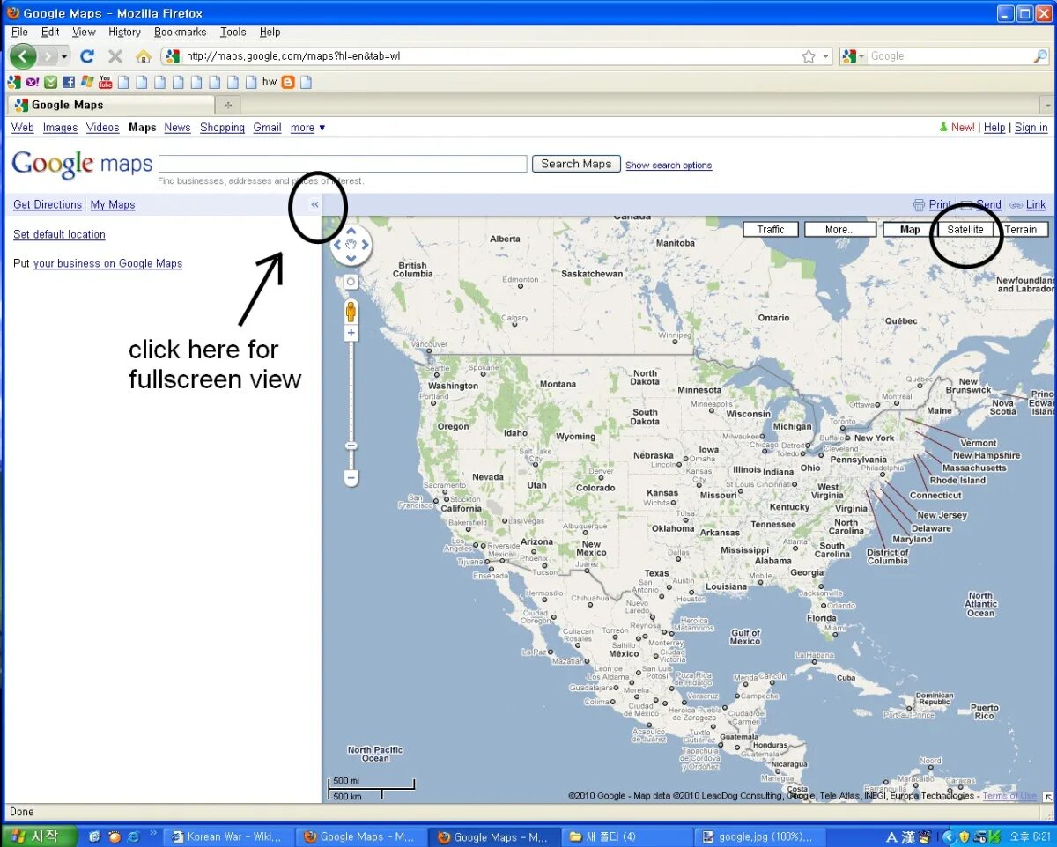Viewport: 1057px width, 847px height.
Task: Open the search engine selector dropdown
Action: coord(854,56)
